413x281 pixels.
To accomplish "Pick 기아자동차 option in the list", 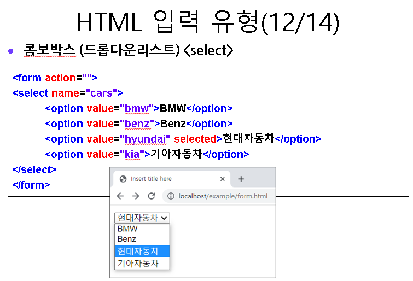I will 142,263.
